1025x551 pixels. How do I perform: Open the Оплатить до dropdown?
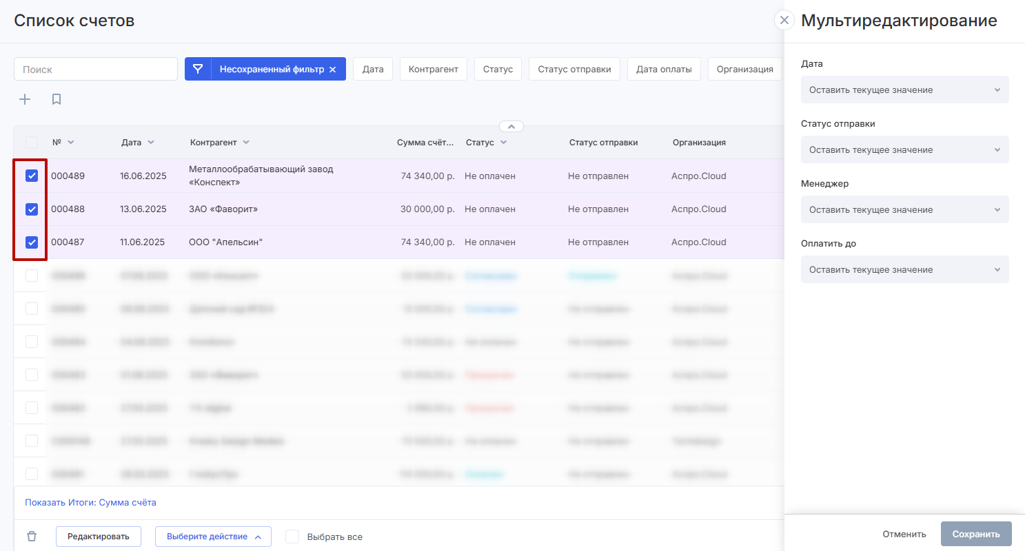904,270
